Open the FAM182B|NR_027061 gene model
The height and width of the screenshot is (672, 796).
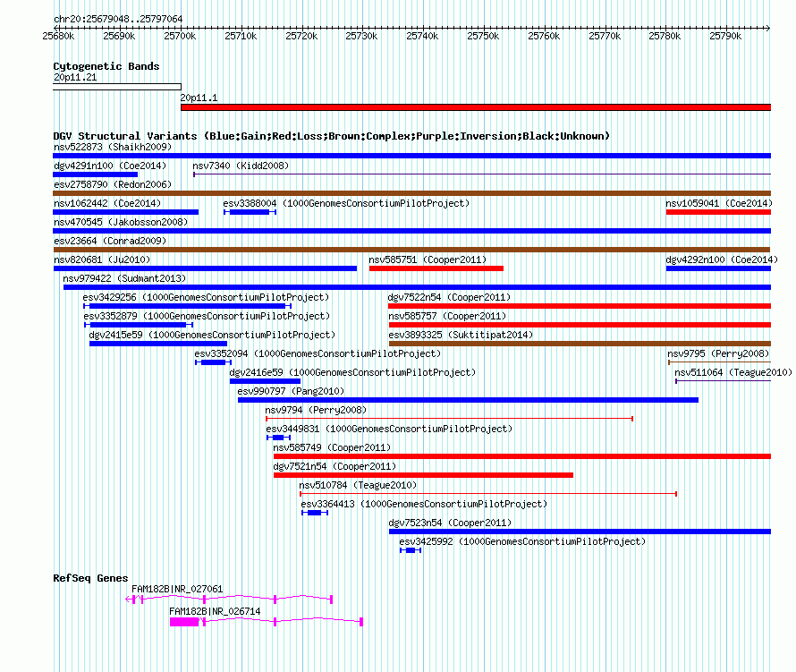229,600
